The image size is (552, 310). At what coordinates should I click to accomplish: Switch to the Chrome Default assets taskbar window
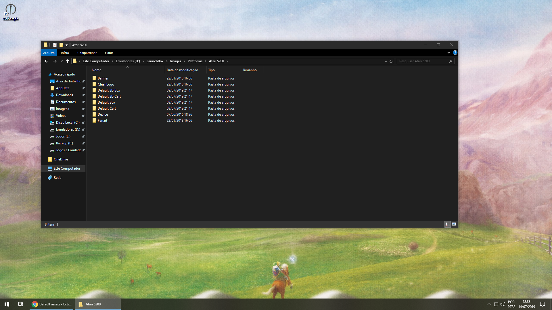pos(52,304)
